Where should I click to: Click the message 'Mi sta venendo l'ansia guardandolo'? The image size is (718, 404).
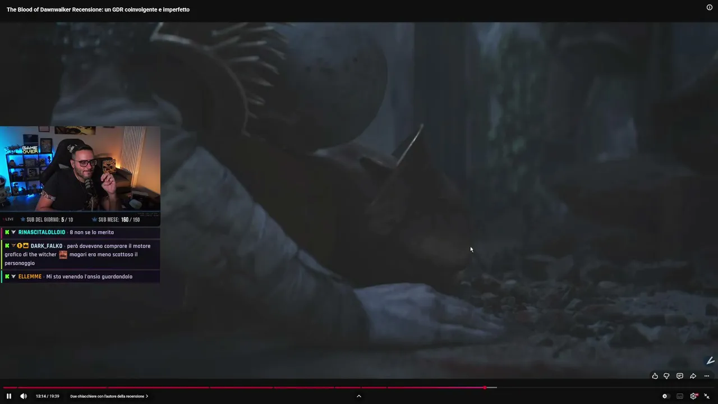(x=89, y=277)
